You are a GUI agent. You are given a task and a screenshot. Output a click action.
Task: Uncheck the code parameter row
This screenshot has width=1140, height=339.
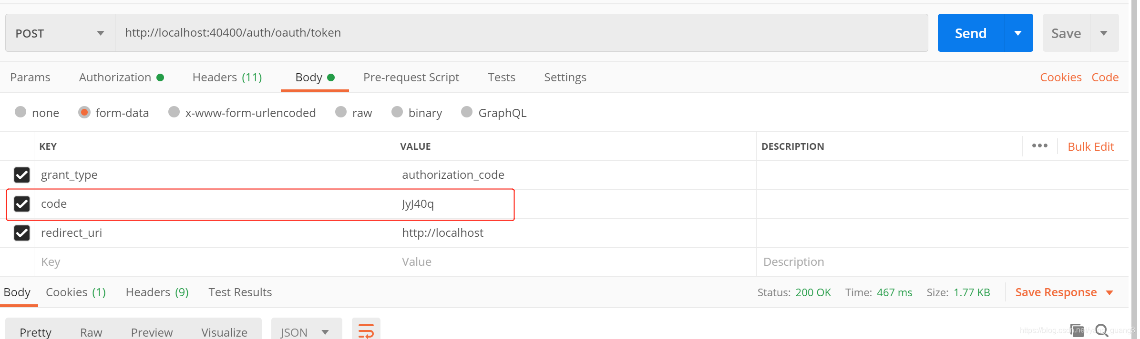(x=22, y=204)
